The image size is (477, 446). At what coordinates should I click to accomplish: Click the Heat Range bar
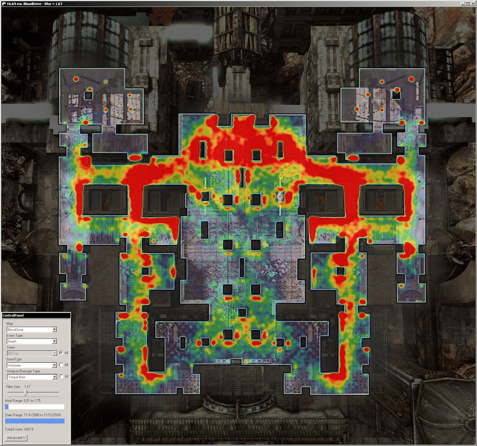click(35, 407)
